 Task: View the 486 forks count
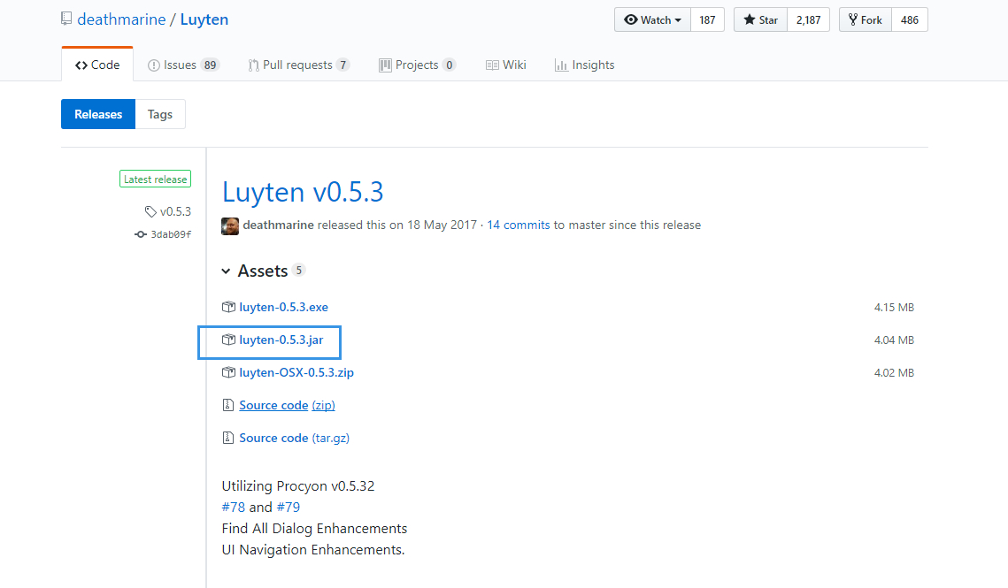tap(910, 20)
